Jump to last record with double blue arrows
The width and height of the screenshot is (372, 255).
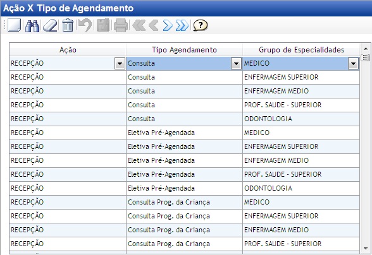click(182, 26)
